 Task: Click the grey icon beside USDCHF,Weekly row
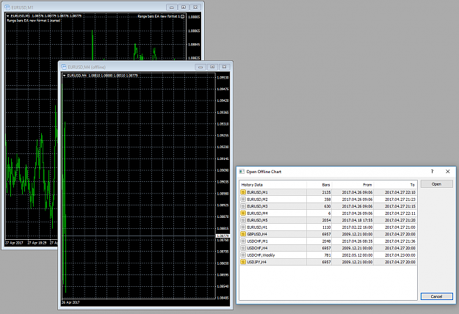(243, 255)
